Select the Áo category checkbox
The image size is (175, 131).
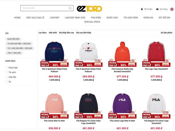point(6,82)
